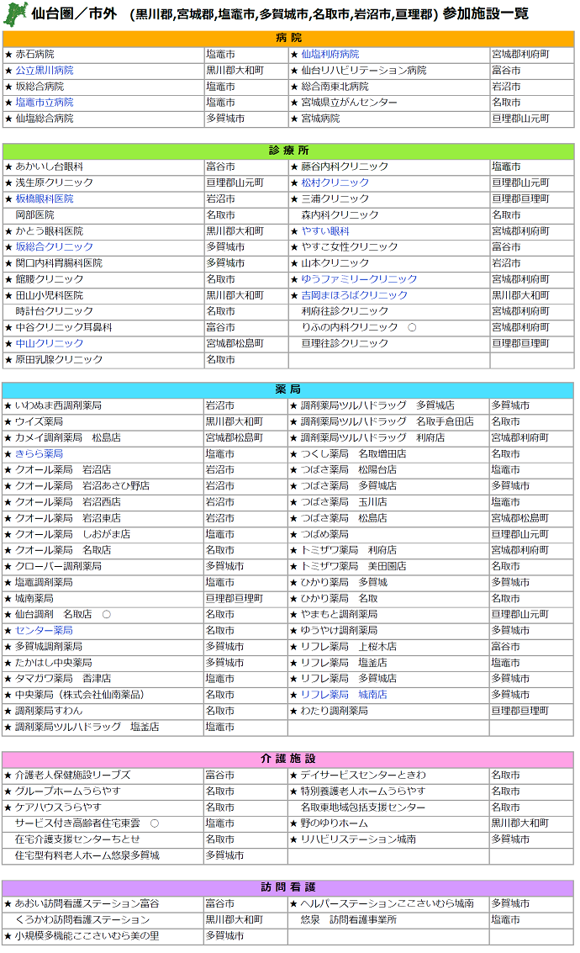Image resolution: width=580 pixels, height=953 pixels.
Task: Click the text クローバー調剤薬局
Action: pos(58,566)
